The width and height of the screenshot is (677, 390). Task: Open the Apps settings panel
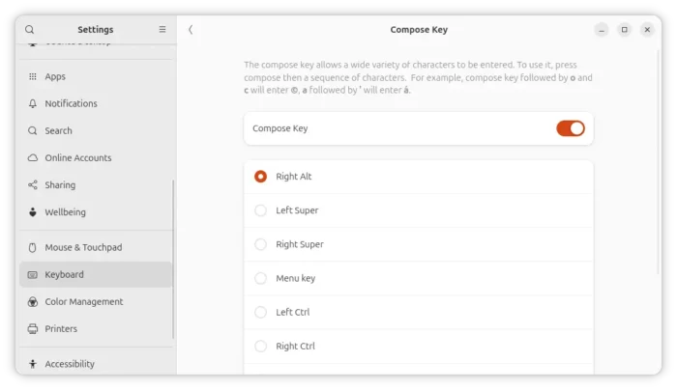[96, 76]
